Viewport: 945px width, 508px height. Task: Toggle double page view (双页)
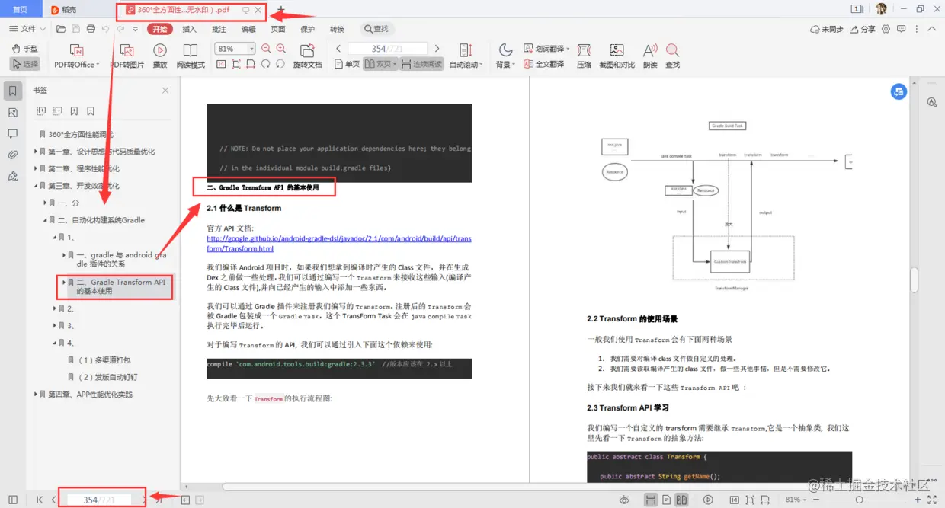(380, 65)
